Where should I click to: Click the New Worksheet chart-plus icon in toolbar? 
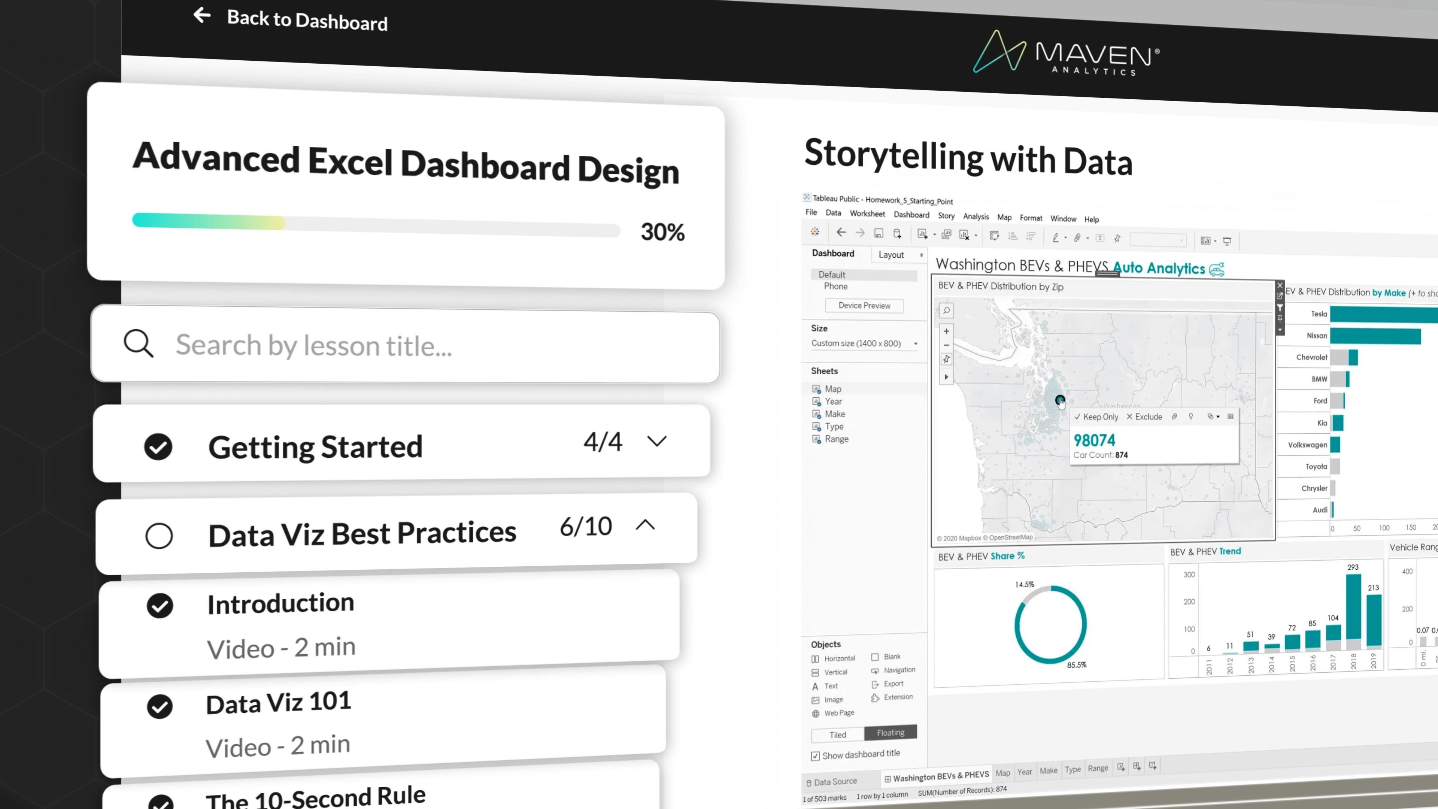tap(922, 234)
